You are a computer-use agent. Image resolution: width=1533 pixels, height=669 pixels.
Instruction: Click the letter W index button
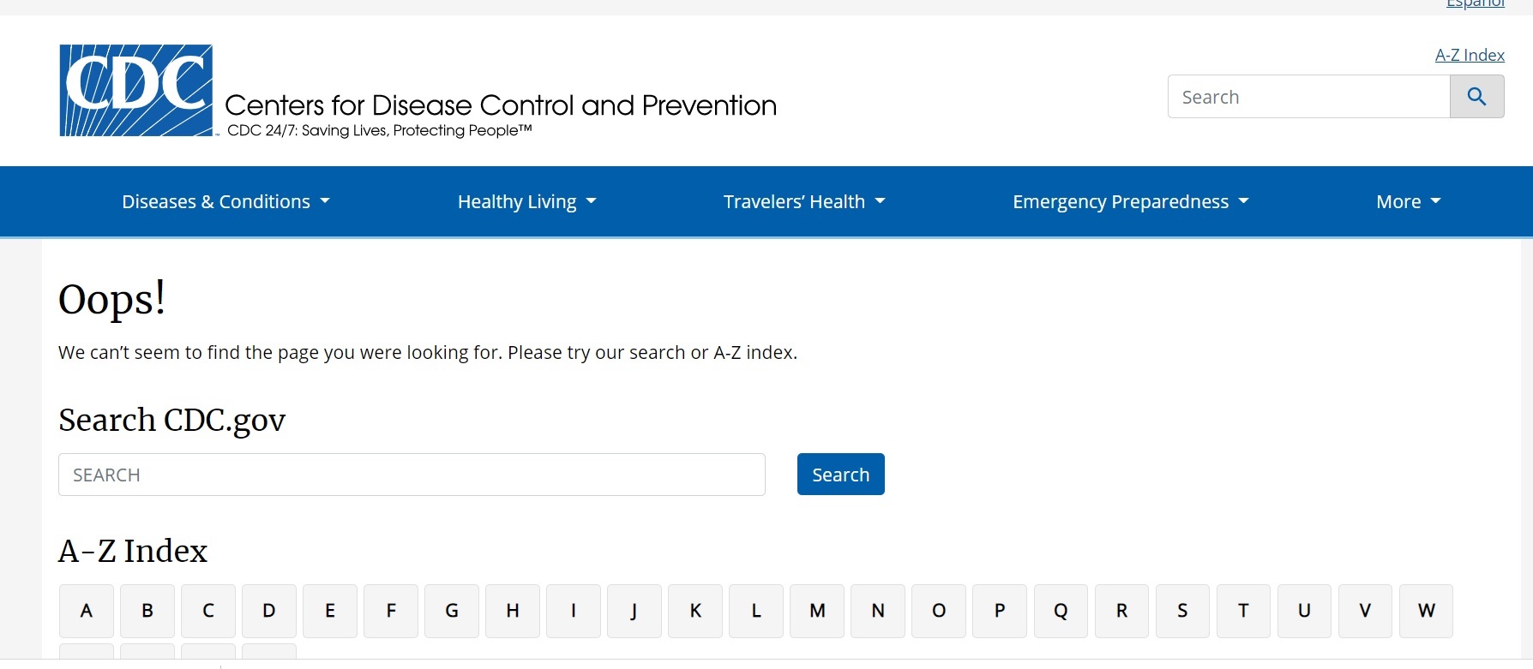[x=1426, y=611]
